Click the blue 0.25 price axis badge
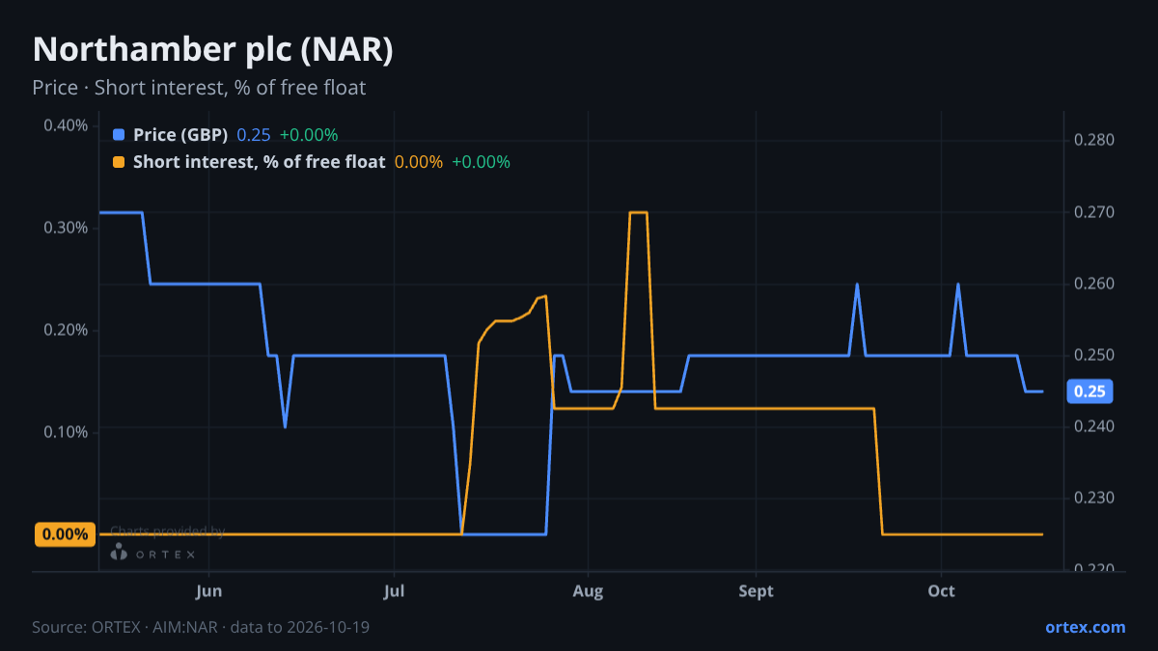The height and width of the screenshot is (651, 1158). [x=1090, y=392]
